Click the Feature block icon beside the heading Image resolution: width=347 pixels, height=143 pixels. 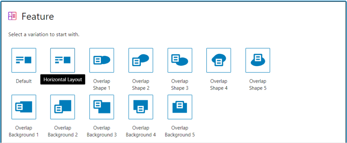(x=12, y=16)
